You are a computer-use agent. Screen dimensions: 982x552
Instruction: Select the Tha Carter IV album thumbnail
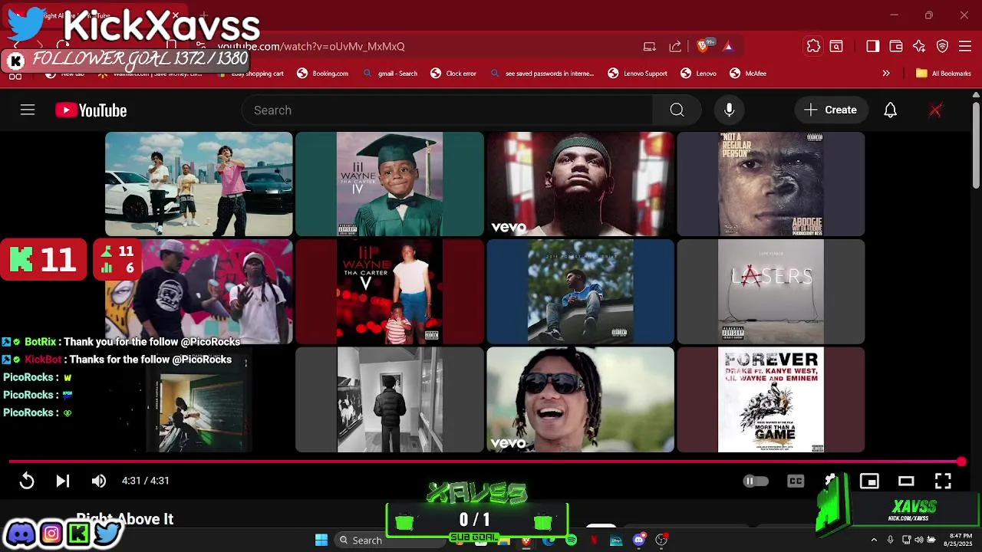pos(390,184)
